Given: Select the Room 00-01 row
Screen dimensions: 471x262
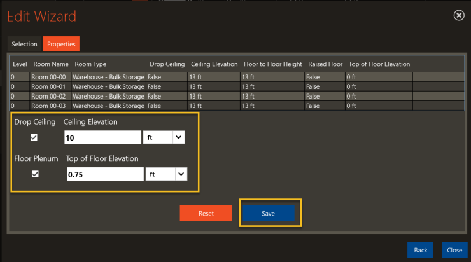Looking at the screenshot, I should click(237, 86).
